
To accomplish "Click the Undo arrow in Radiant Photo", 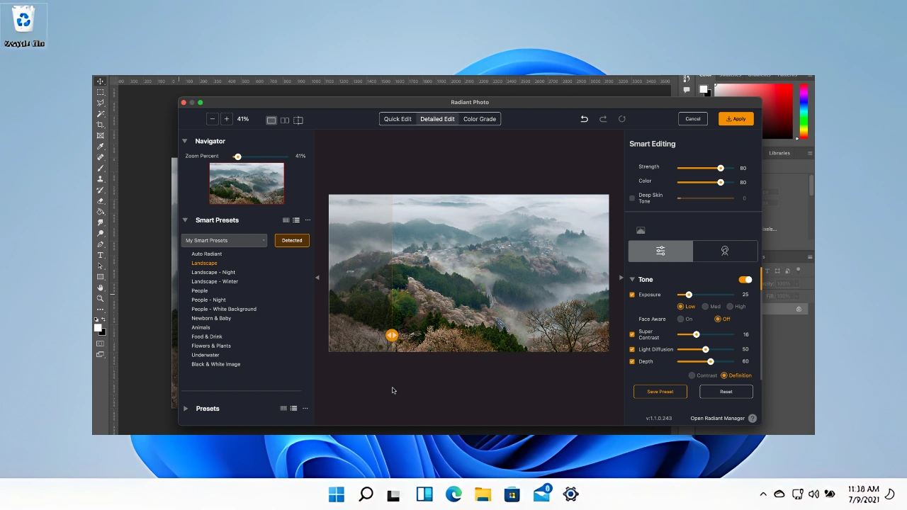I will pos(584,119).
